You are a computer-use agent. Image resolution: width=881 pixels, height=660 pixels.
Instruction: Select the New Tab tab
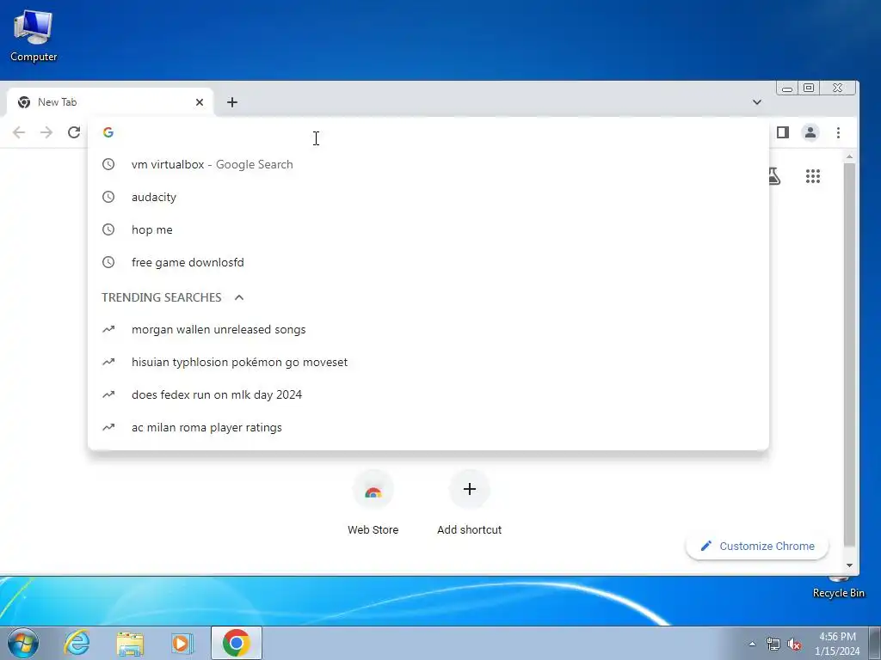click(x=109, y=102)
